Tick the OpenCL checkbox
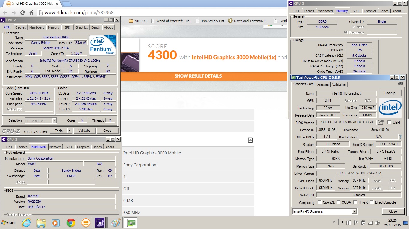This screenshot has width=409, height=229. point(320,202)
